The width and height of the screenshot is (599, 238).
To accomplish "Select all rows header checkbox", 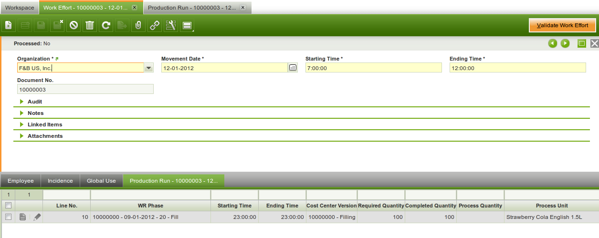I will coord(8,206).
